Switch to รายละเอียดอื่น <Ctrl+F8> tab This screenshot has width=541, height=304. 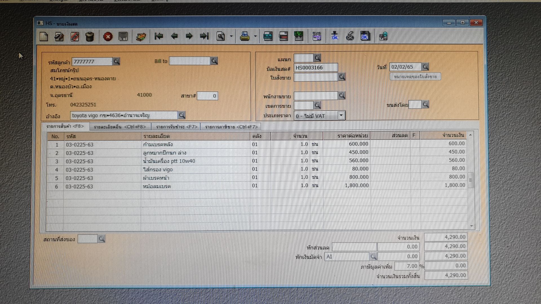pyautogui.click(x=120, y=127)
